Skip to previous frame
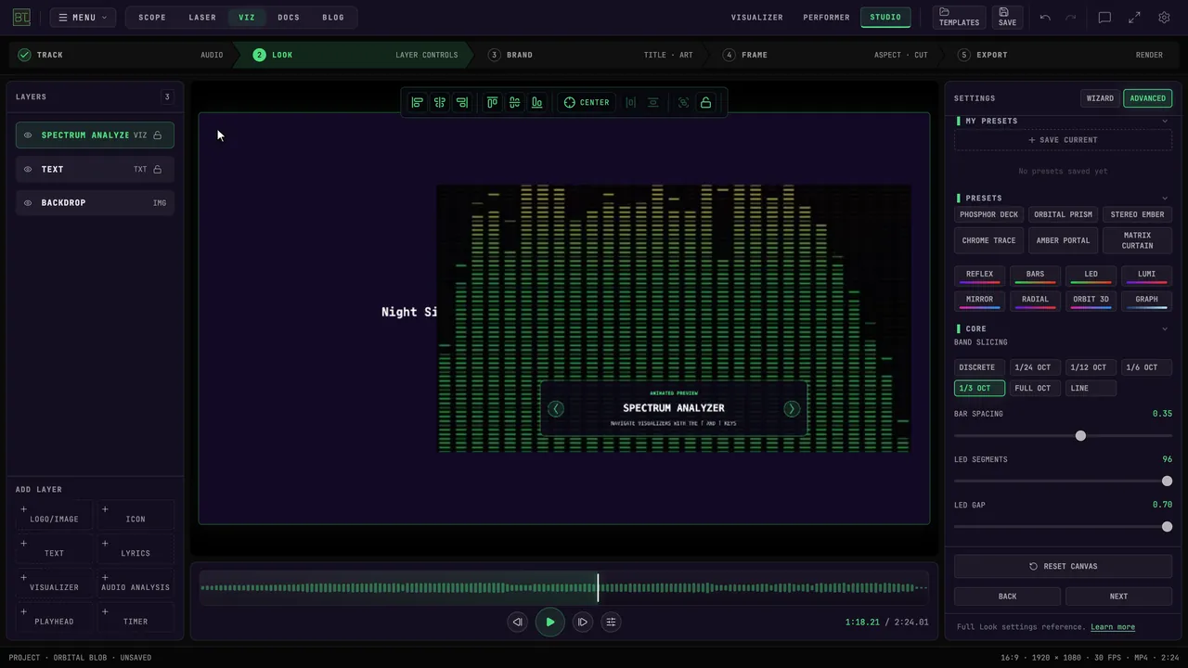 [517, 622]
